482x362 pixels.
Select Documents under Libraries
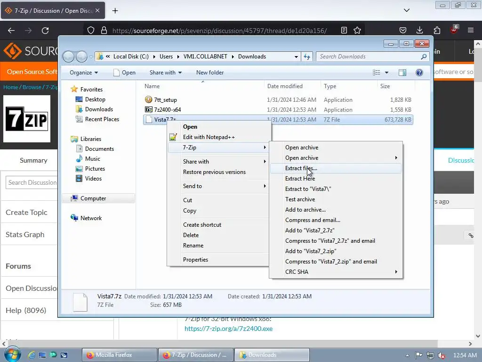tap(99, 148)
